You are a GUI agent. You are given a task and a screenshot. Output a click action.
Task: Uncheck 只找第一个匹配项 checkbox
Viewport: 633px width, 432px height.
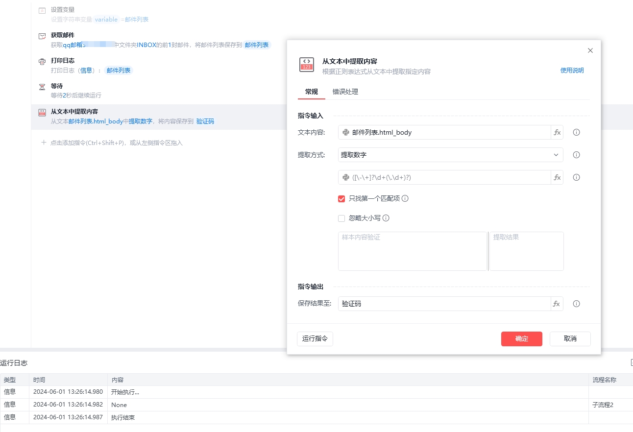point(341,199)
